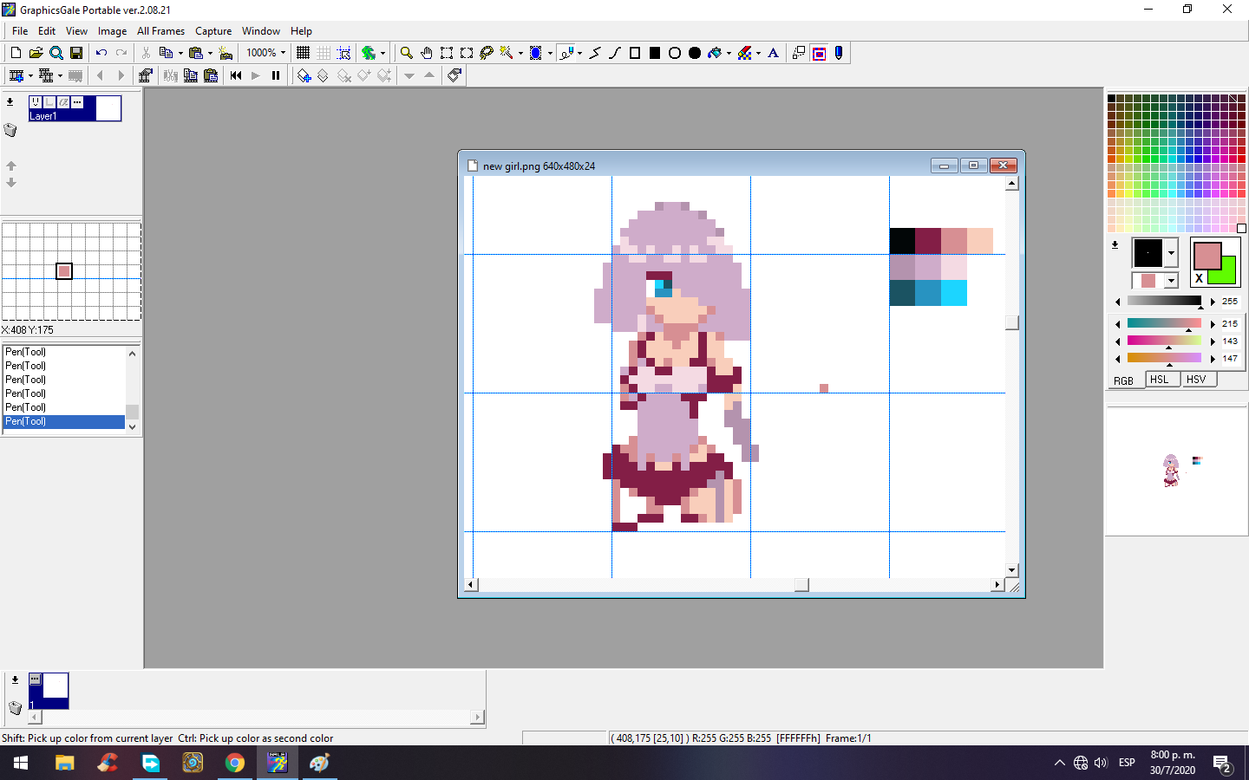The image size is (1249, 780).
Task: Expand paste options dropdown arrow
Action: [x=210, y=53]
